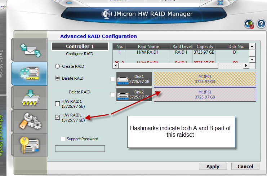The height and width of the screenshot is (176, 267).
Task: Minimize the RAID Manager with the dash icon
Action: coord(69,3)
